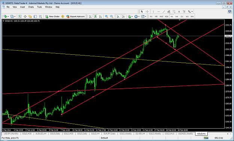Click the Default profile in status bar

click(x=104, y=138)
